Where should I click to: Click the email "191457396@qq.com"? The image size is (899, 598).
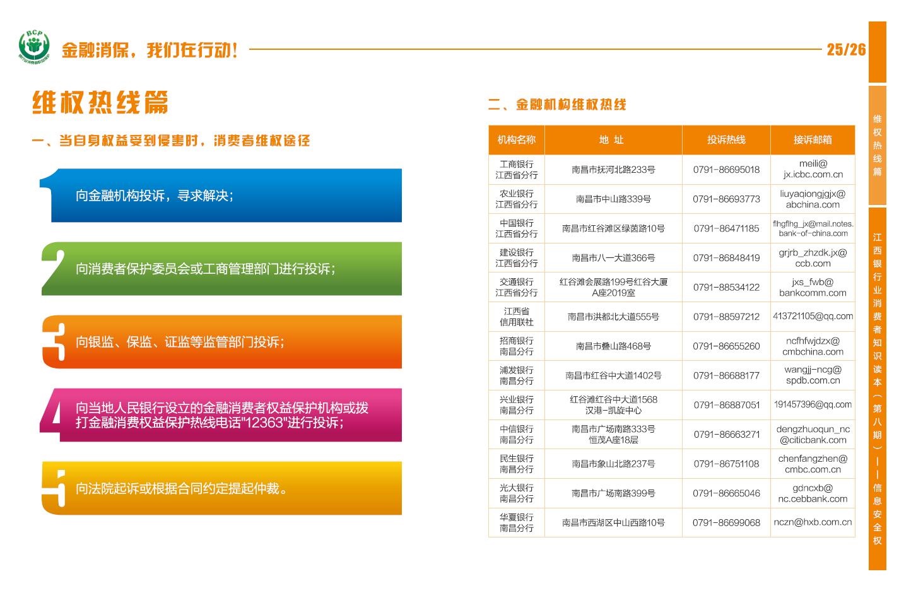click(813, 405)
